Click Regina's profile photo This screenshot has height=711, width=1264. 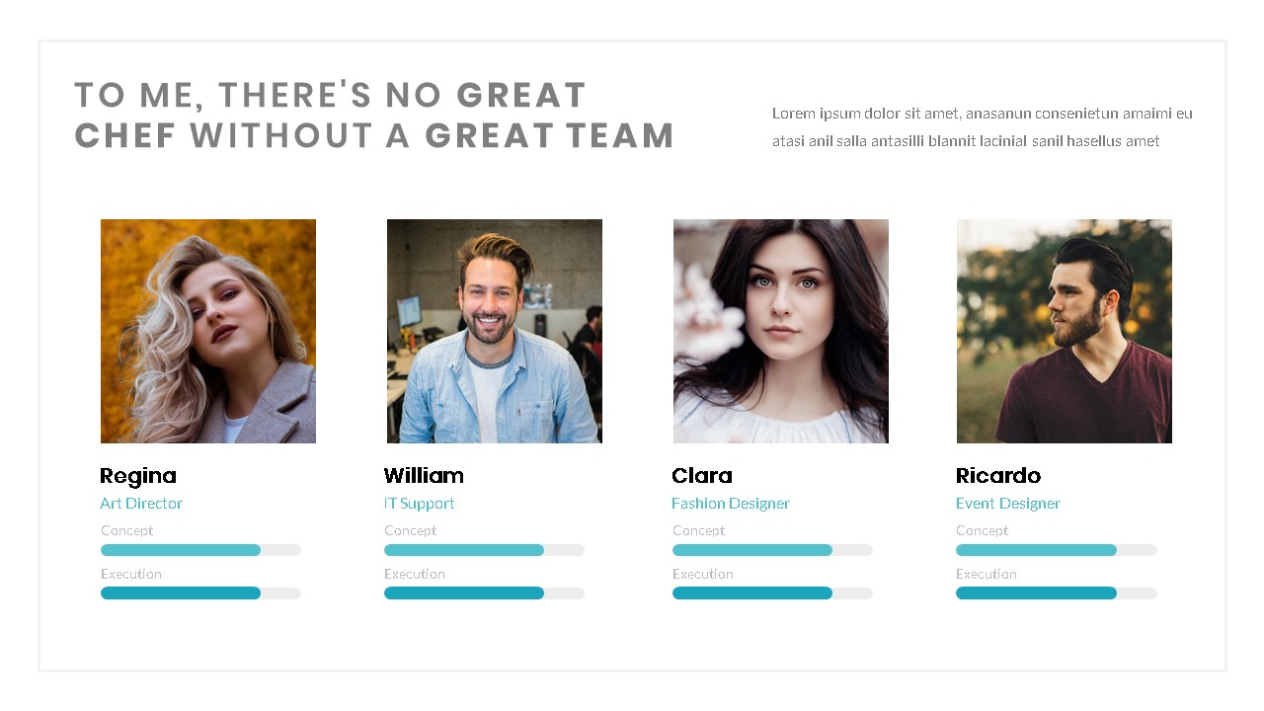click(208, 331)
